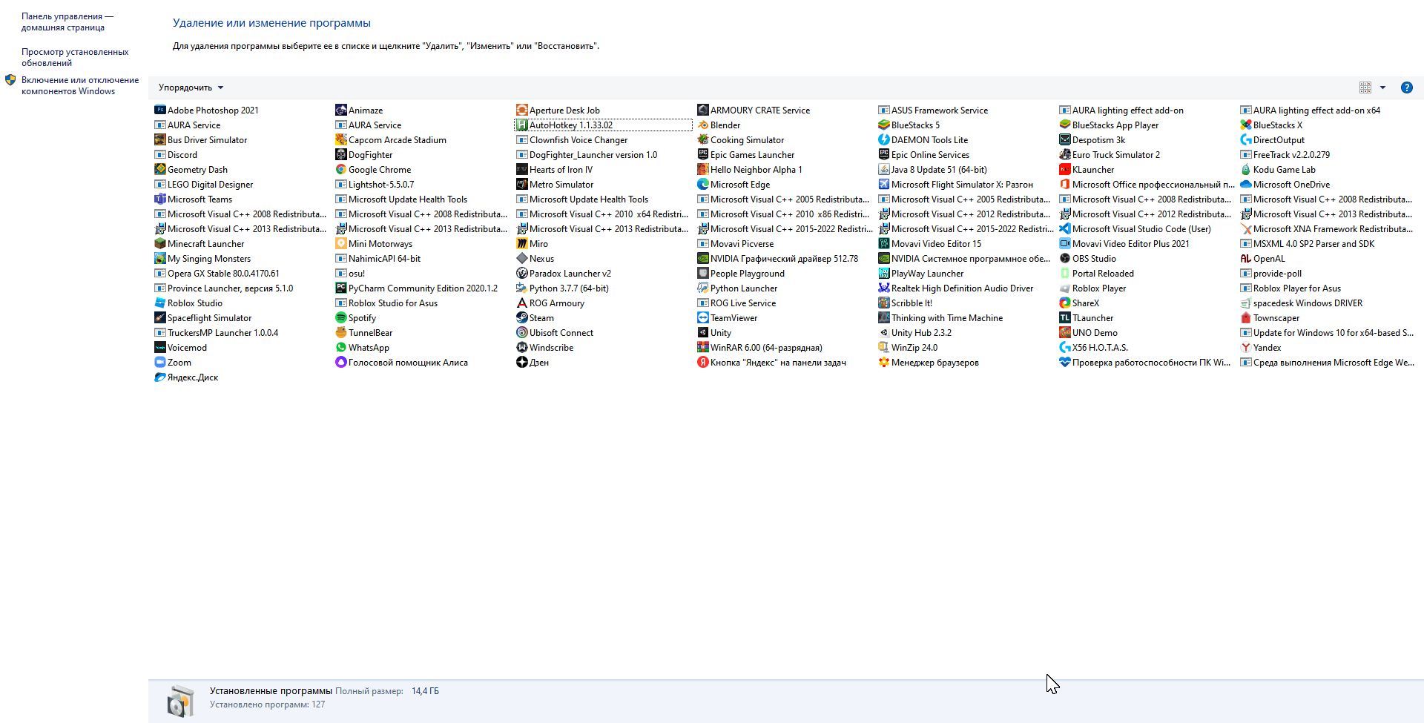Select Euro Truck Simulator 2 entry
Screen dimensions: 1424x723
pos(1110,155)
